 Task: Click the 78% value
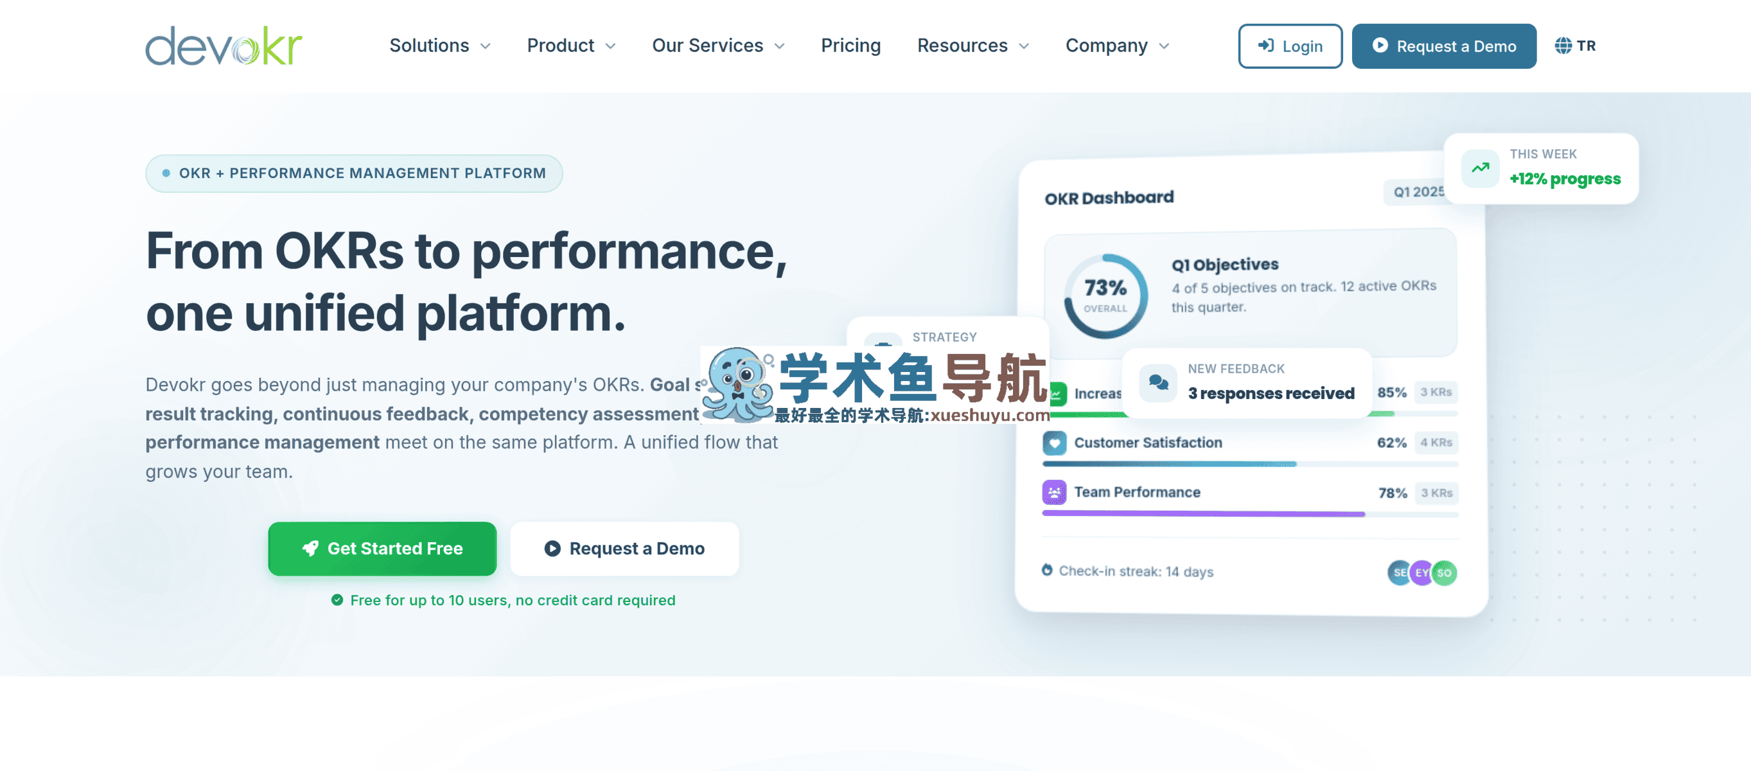coord(1392,493)
